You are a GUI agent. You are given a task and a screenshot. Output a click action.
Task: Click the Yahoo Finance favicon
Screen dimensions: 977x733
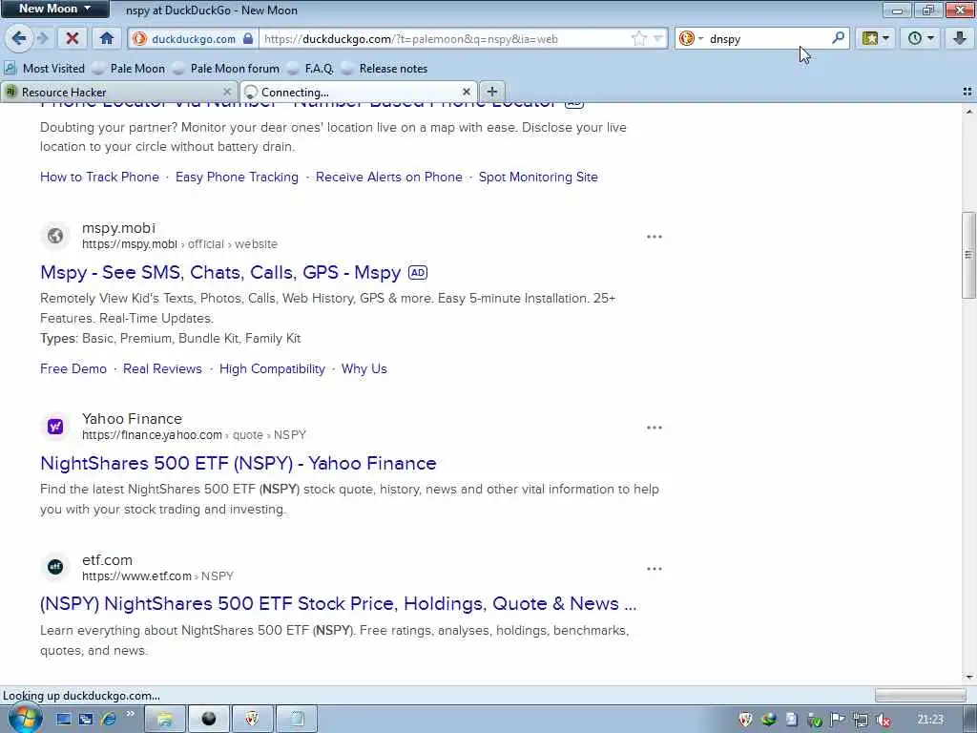[55, 427]
